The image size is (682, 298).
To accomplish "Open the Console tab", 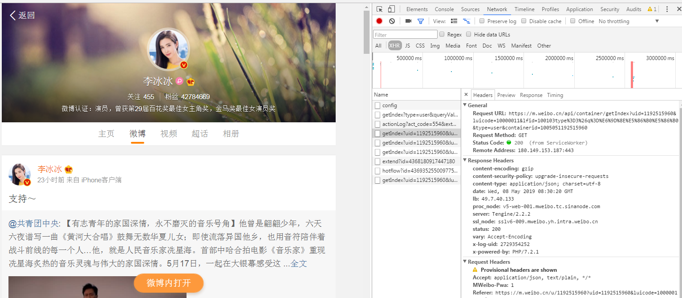I will pos(444,9).
